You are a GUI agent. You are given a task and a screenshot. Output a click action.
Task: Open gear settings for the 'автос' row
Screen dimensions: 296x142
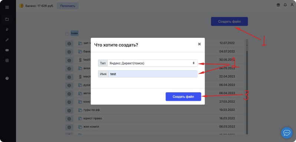click(x=69, y=94)
